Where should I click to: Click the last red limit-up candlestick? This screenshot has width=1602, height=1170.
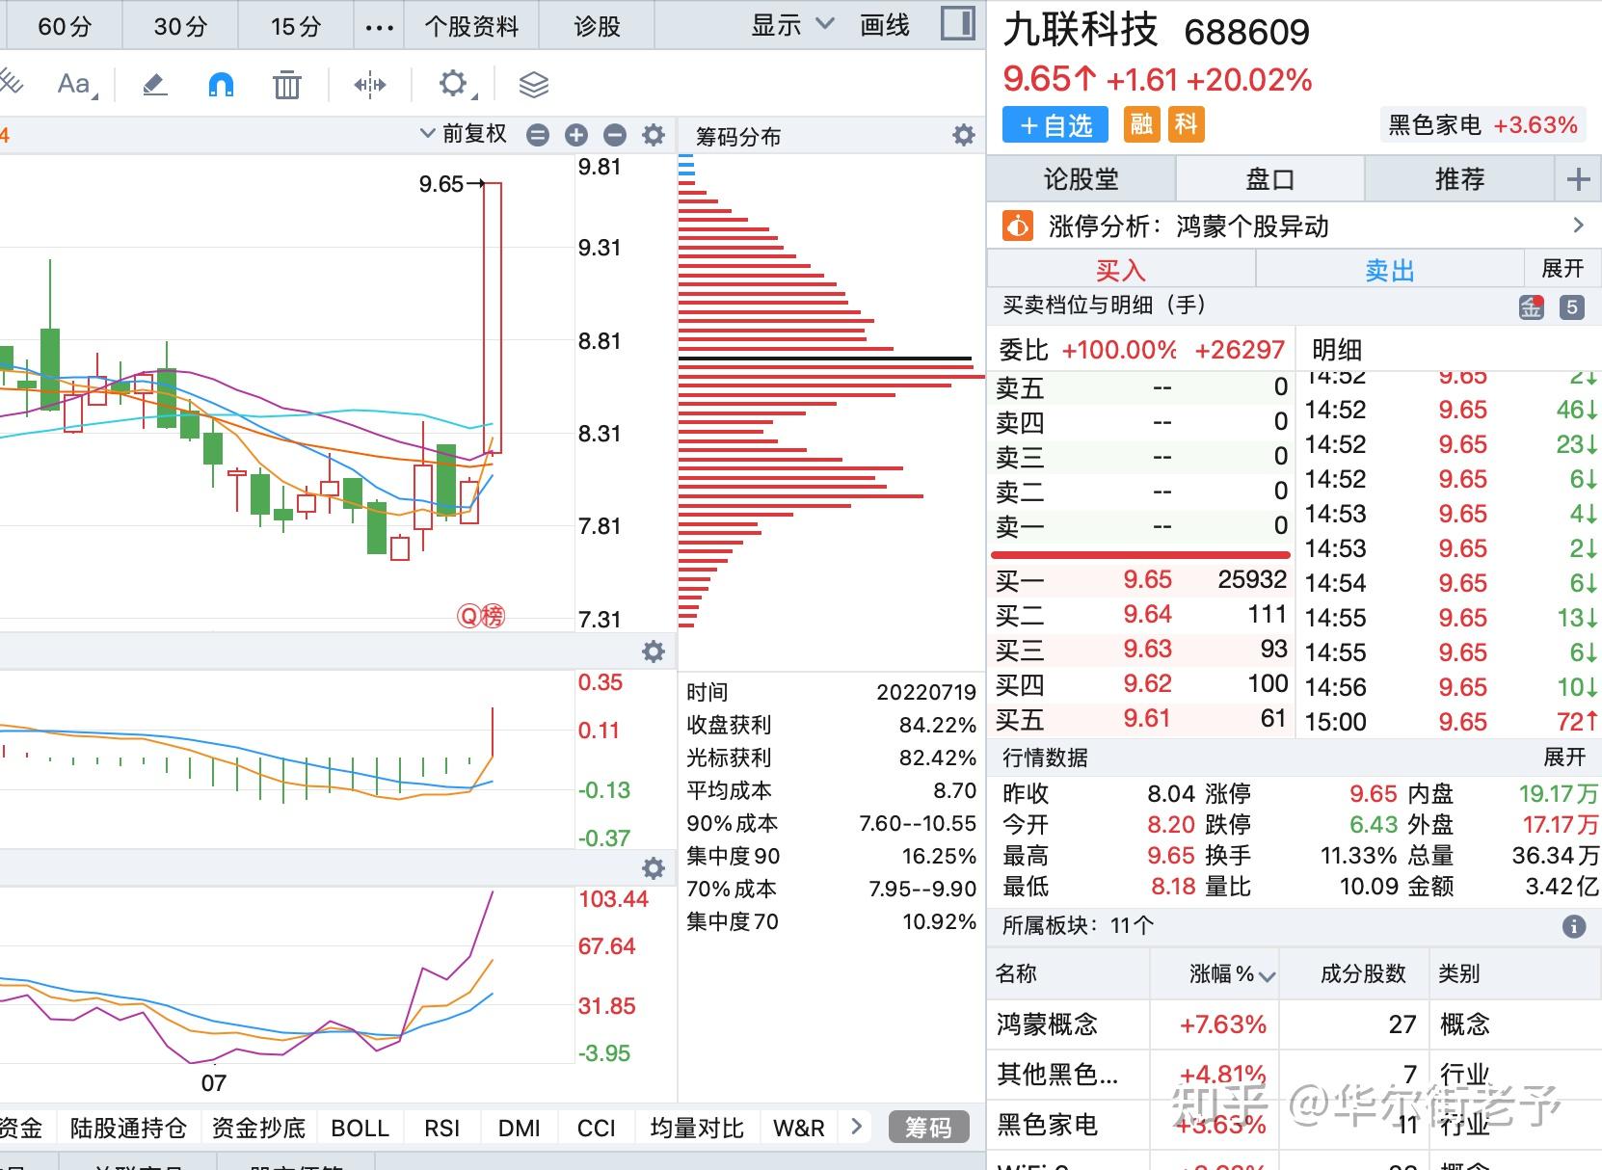492,317
